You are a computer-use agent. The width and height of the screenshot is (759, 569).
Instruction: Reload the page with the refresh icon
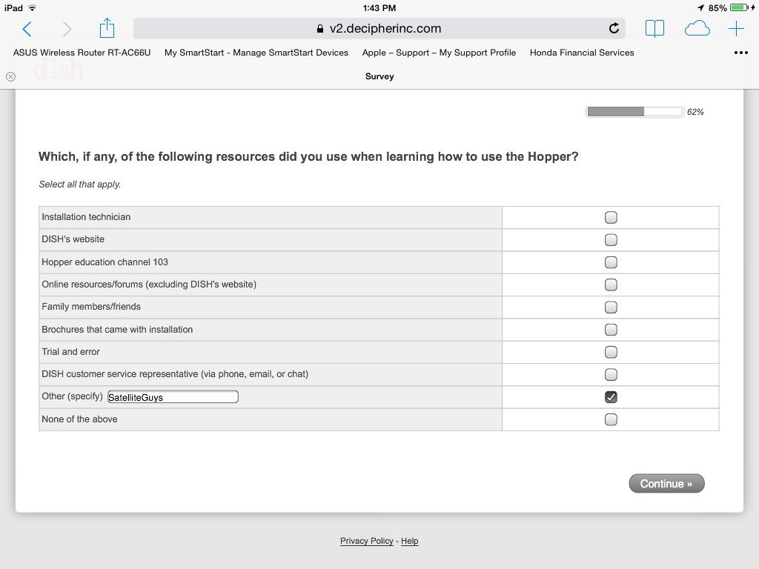614,29
